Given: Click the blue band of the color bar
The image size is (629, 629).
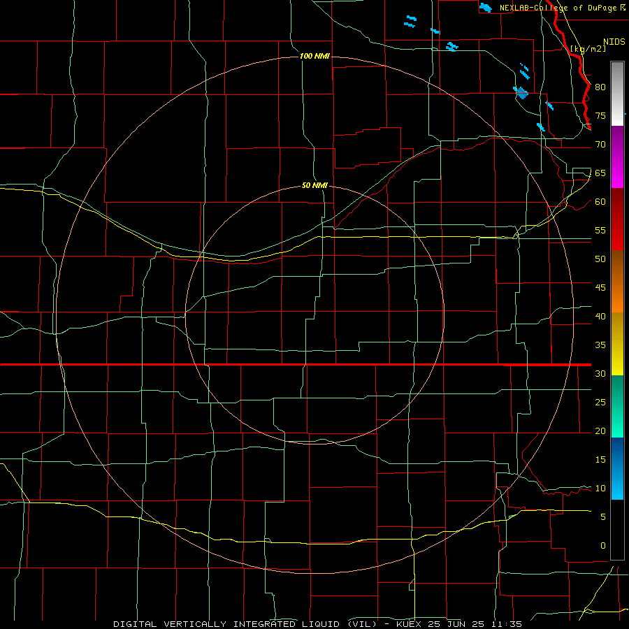Looking at the screenshot, I should (x=617, y=468).
